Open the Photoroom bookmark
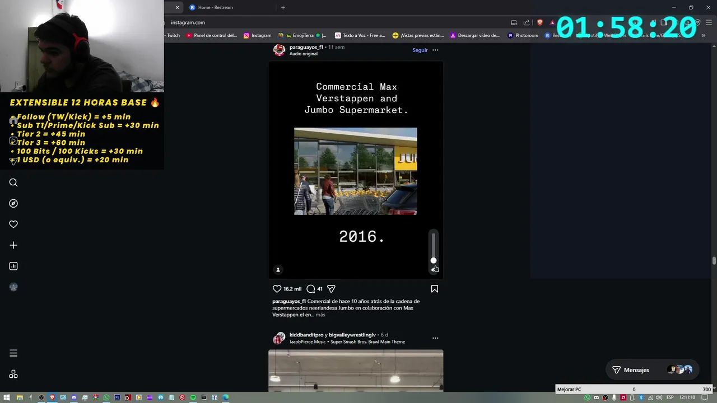The image size is (717, 403). click(523, 35)
